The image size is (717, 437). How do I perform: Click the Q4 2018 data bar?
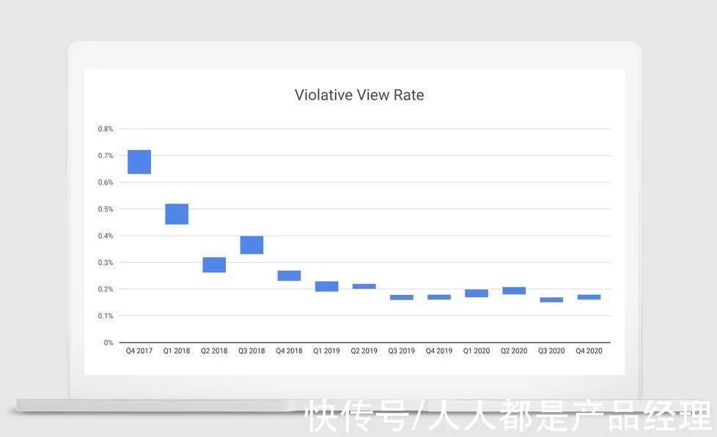point(289,276)
